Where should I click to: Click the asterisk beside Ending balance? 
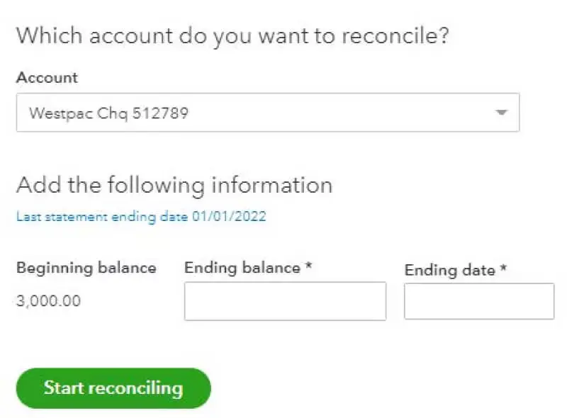309,267
